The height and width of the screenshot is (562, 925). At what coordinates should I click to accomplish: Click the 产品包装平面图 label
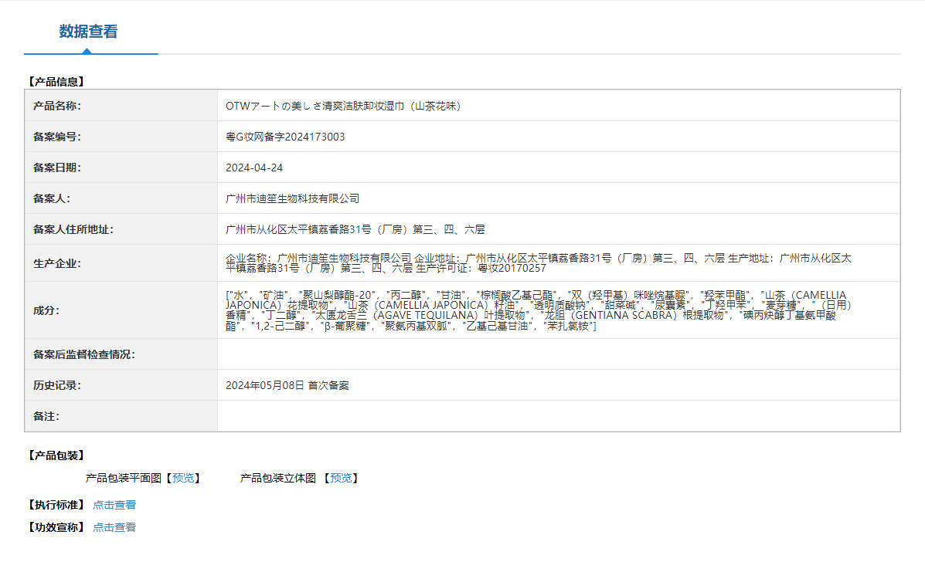click(x=124, y=478)
